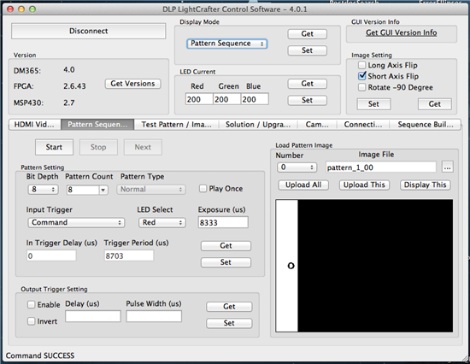Click the pattern image preview
Viewport: 470px width, 364px height.
[364, 266]
